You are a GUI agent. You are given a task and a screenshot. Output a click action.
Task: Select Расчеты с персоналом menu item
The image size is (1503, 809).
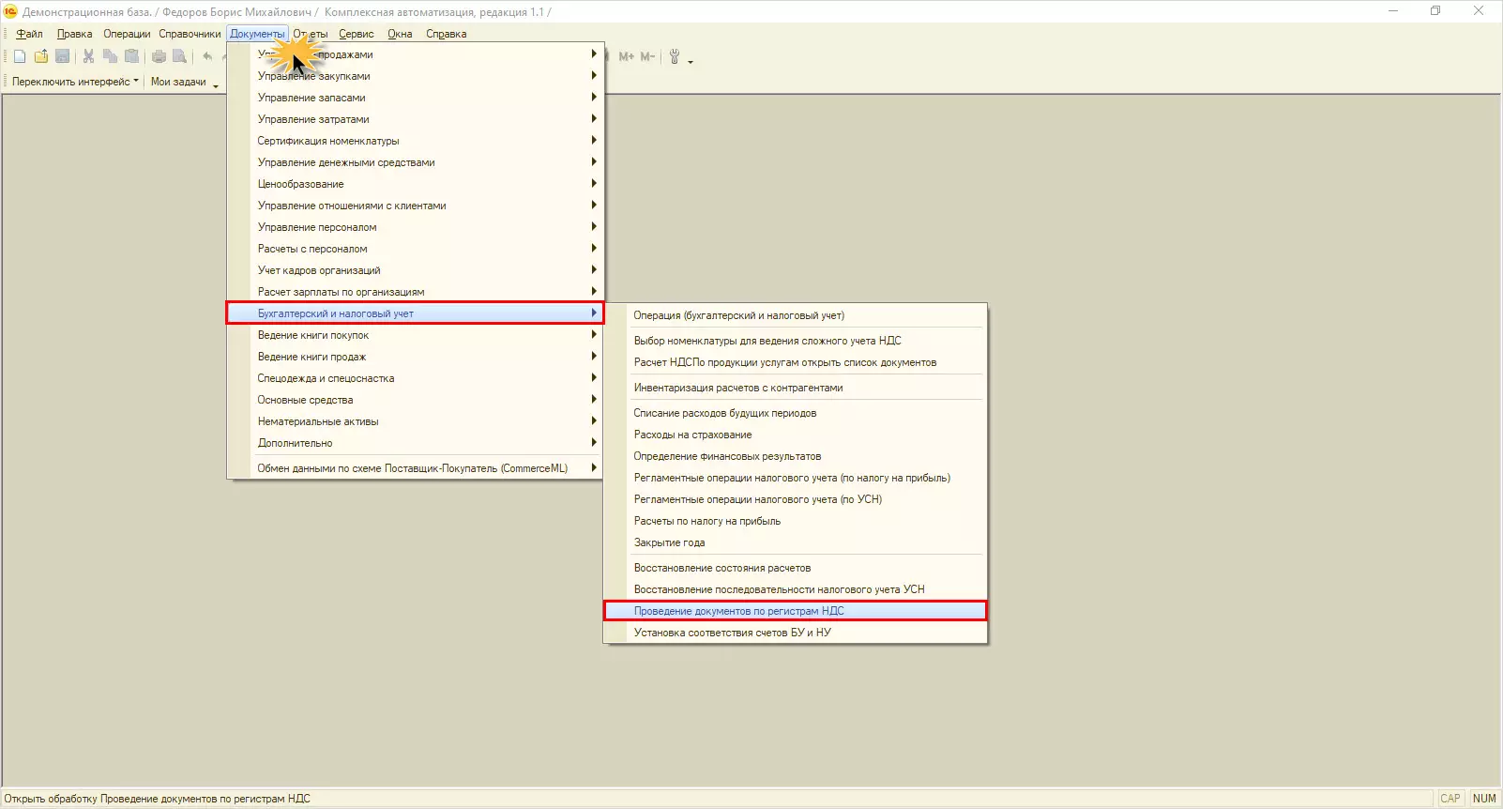click(416, 249)
